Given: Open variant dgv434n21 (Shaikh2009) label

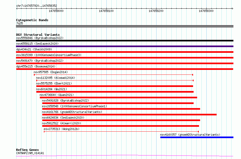Looking at the screenshot, I should click(34, 49).
